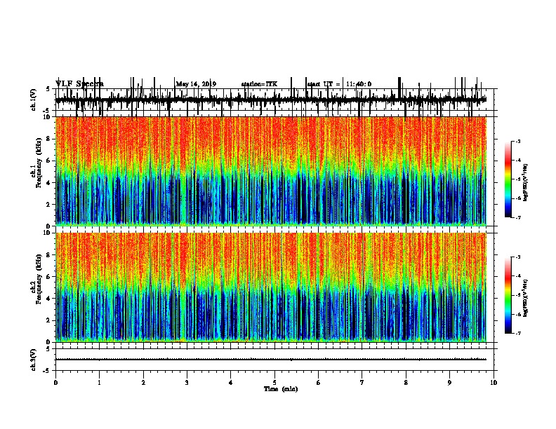Click the time axis tick labeled 7

[362, 383]
